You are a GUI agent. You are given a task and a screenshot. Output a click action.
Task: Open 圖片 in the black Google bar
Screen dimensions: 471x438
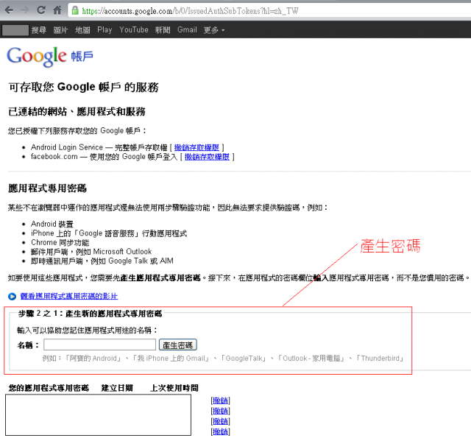(60, 30)
